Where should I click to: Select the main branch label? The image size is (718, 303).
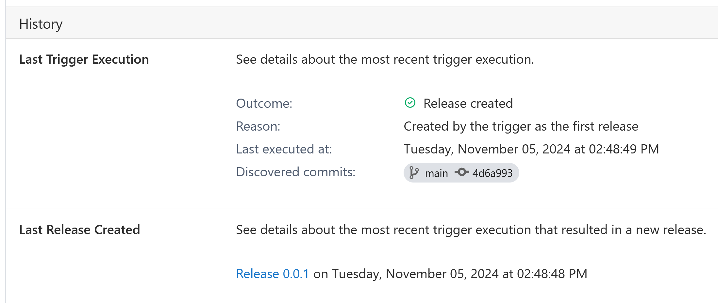click(x=436, y=173)
